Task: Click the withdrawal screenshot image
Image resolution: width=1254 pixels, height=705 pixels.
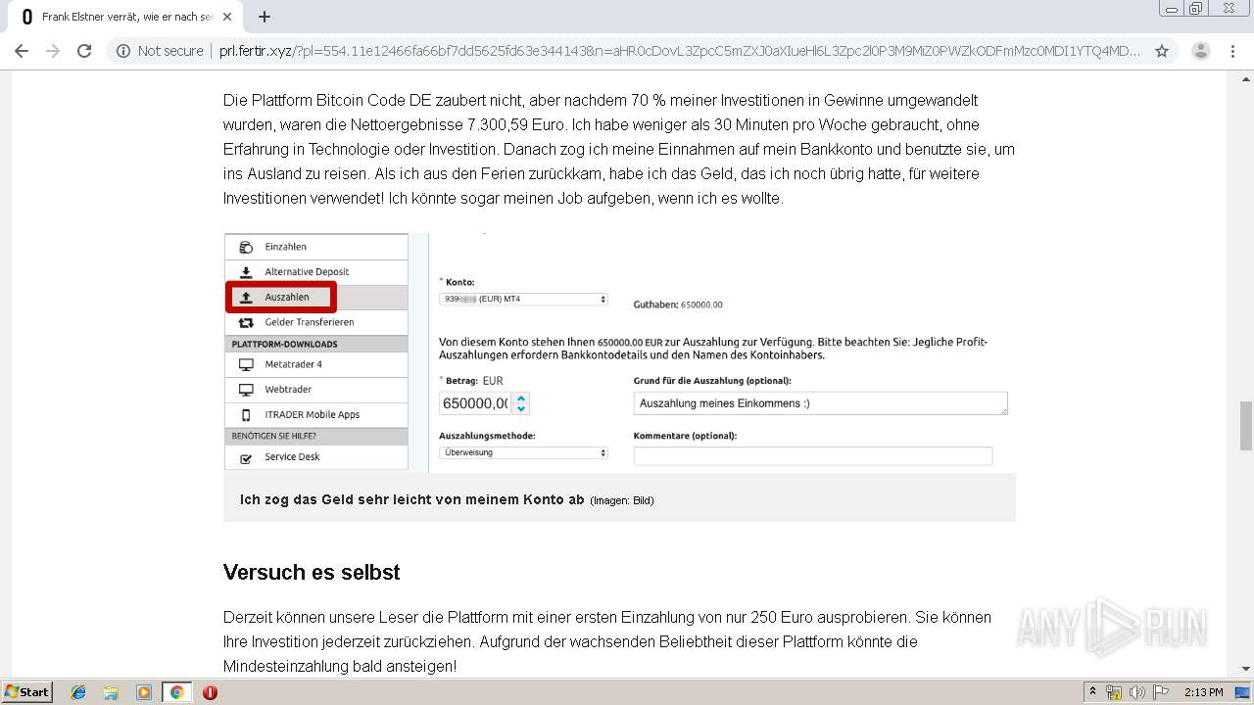Action: 619,352
